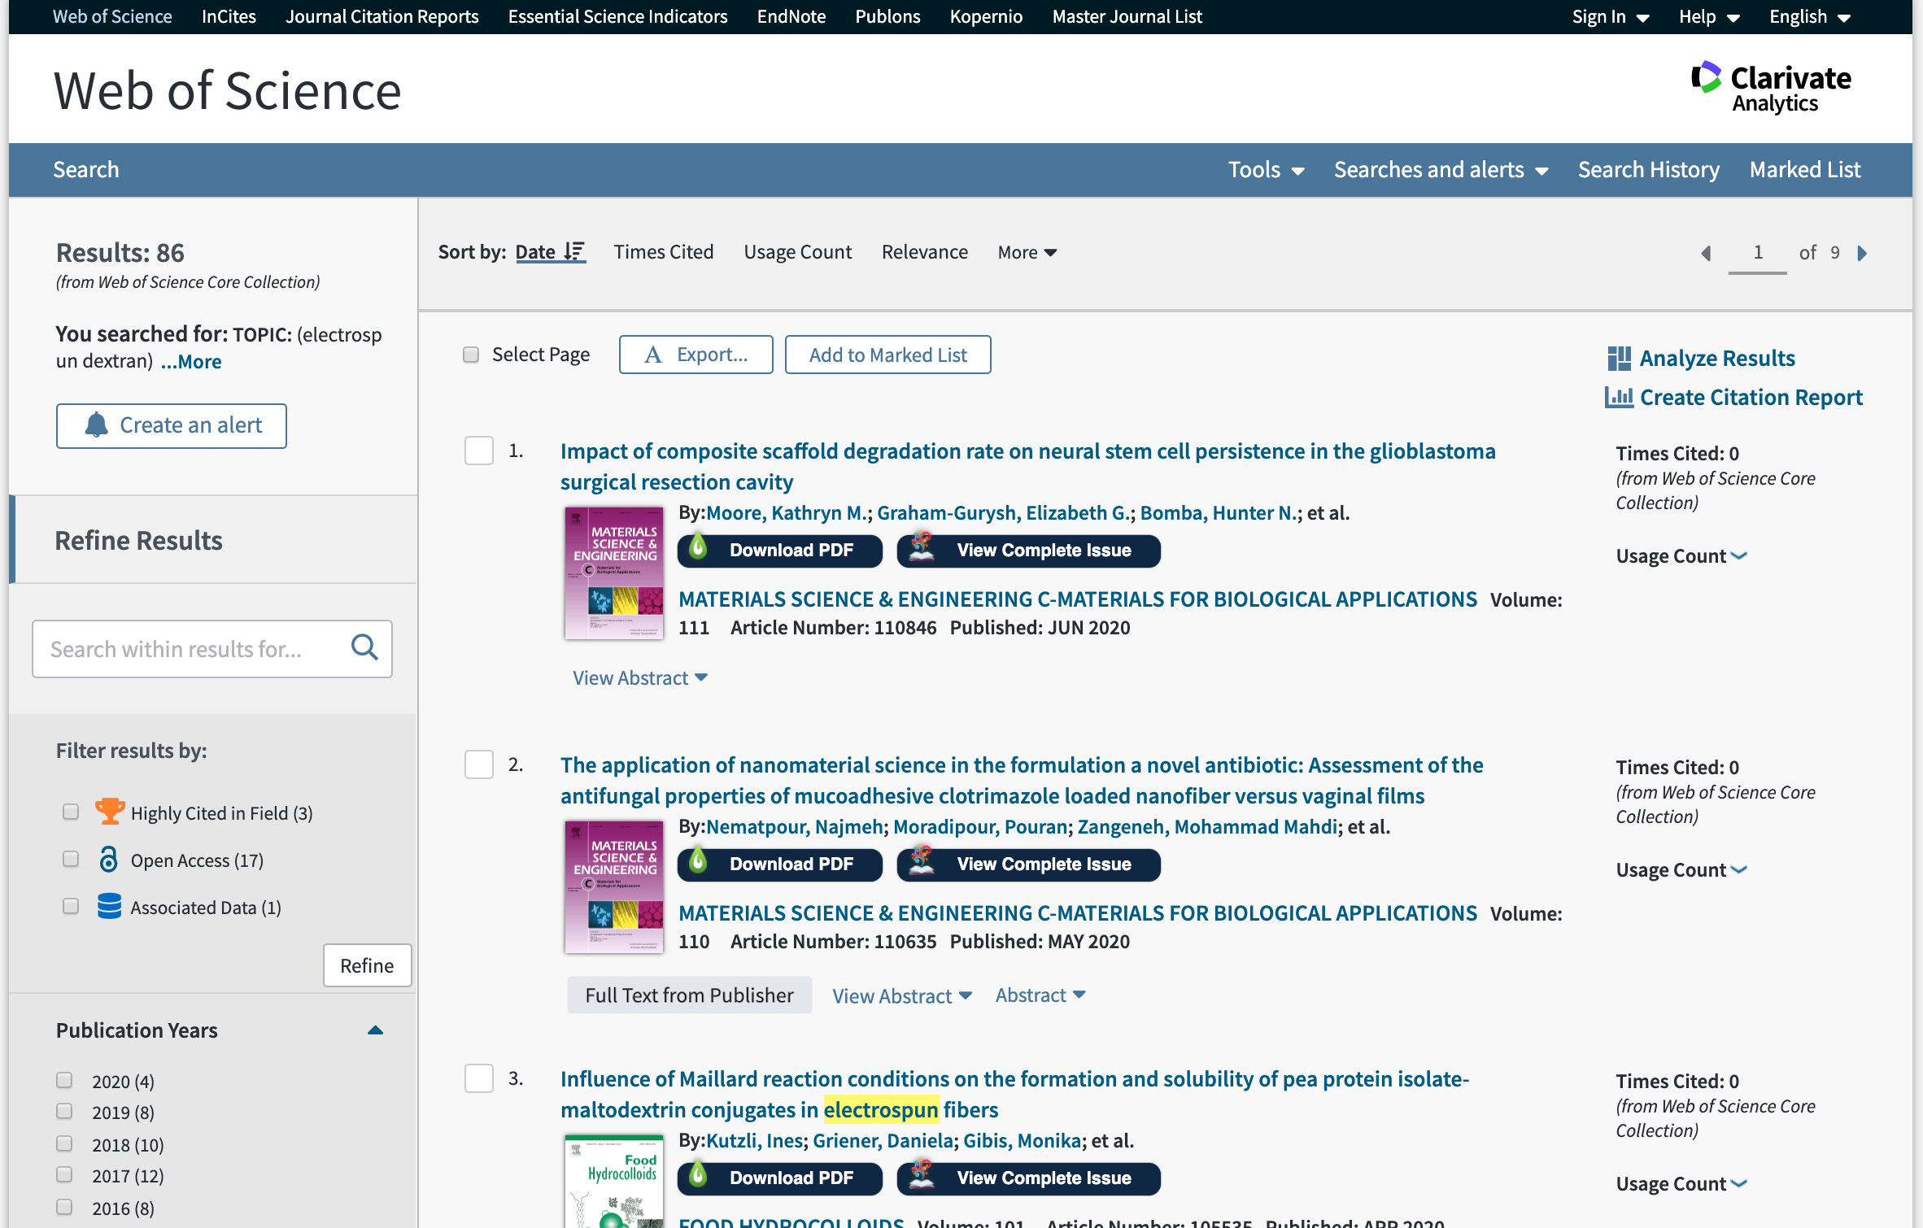Select publication year 2019
This screenshot has height=1228, width=1923.
(64, 1111)
